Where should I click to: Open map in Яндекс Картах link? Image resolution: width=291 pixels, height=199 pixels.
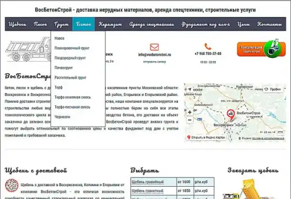(x=206, y=137)
